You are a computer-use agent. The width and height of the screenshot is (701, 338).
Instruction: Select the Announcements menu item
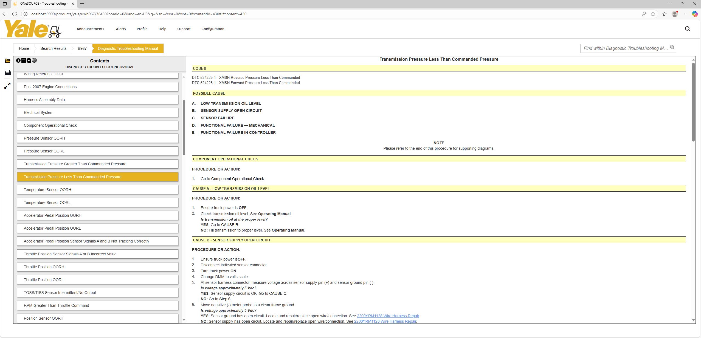(x=90, y=29)
